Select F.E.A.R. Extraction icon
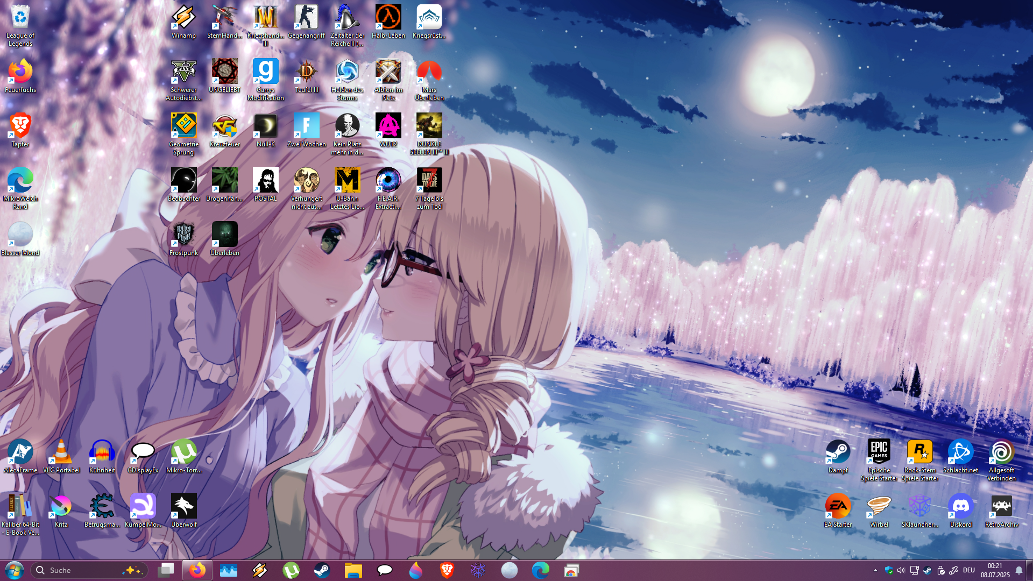Image resolution: width=1033 pixels, height=581 pixels. tap(388, 188)
